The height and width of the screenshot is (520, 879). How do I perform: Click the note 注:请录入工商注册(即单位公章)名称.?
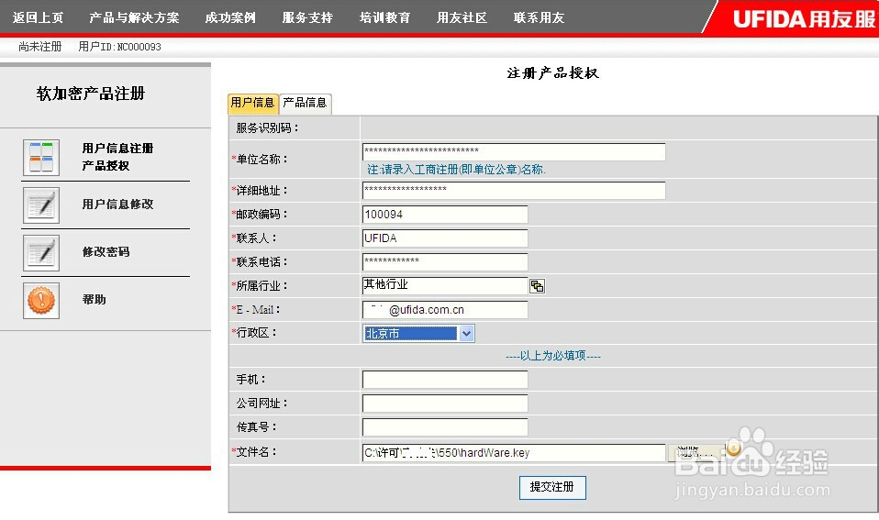pyautogui.click(x=456, y=170)
